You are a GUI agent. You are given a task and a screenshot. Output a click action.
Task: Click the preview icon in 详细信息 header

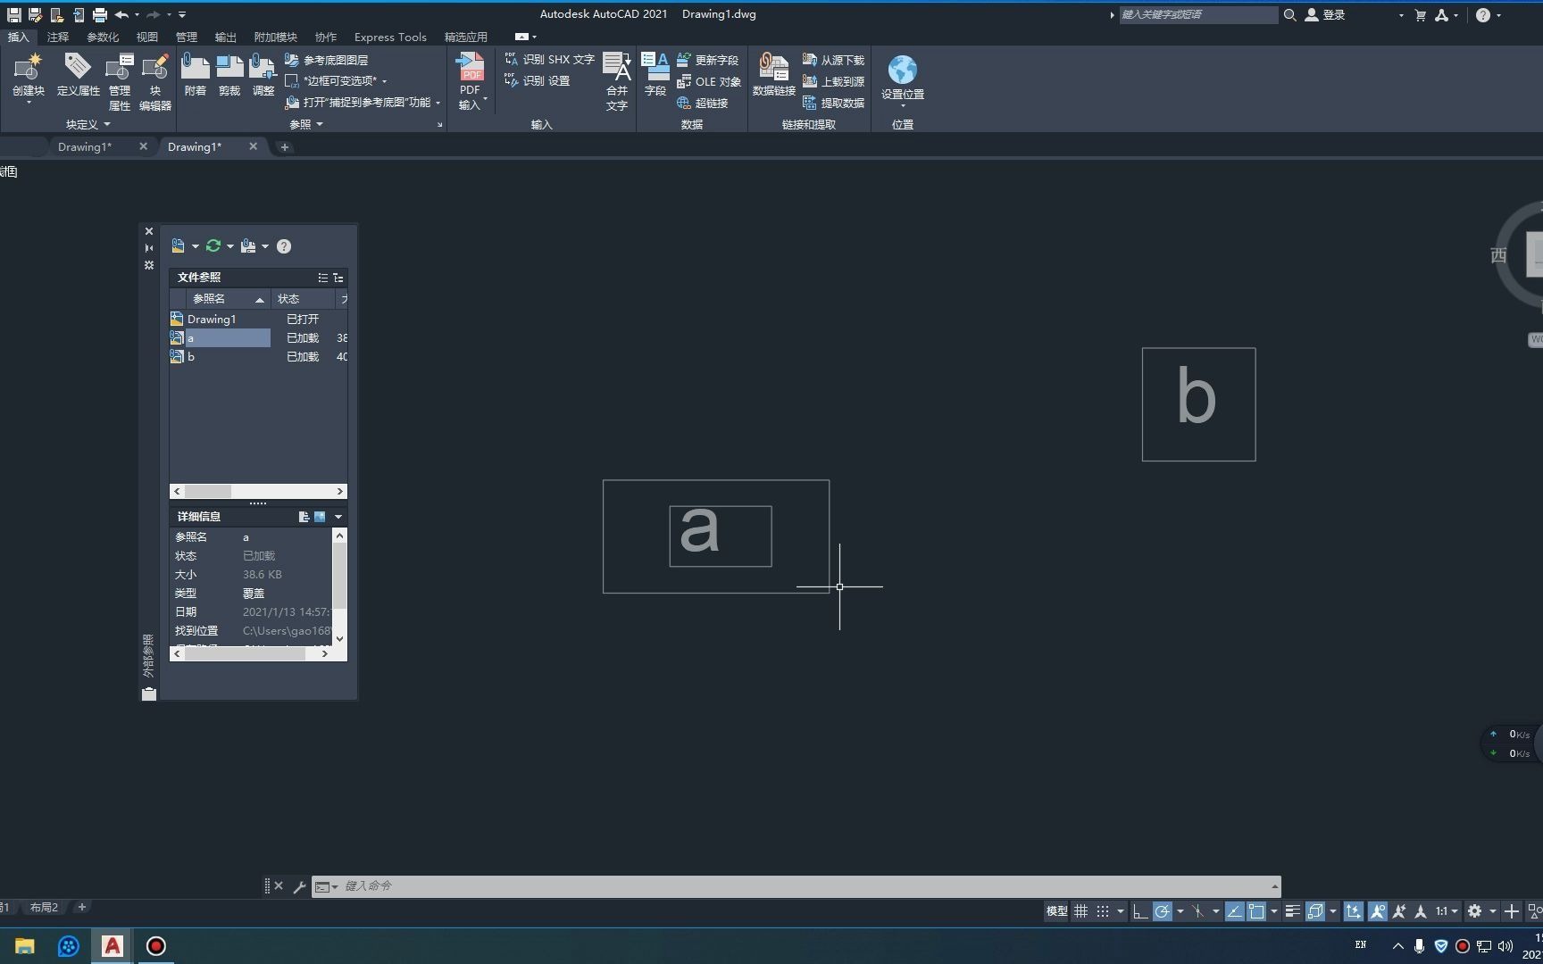click(x=320, y=517)
